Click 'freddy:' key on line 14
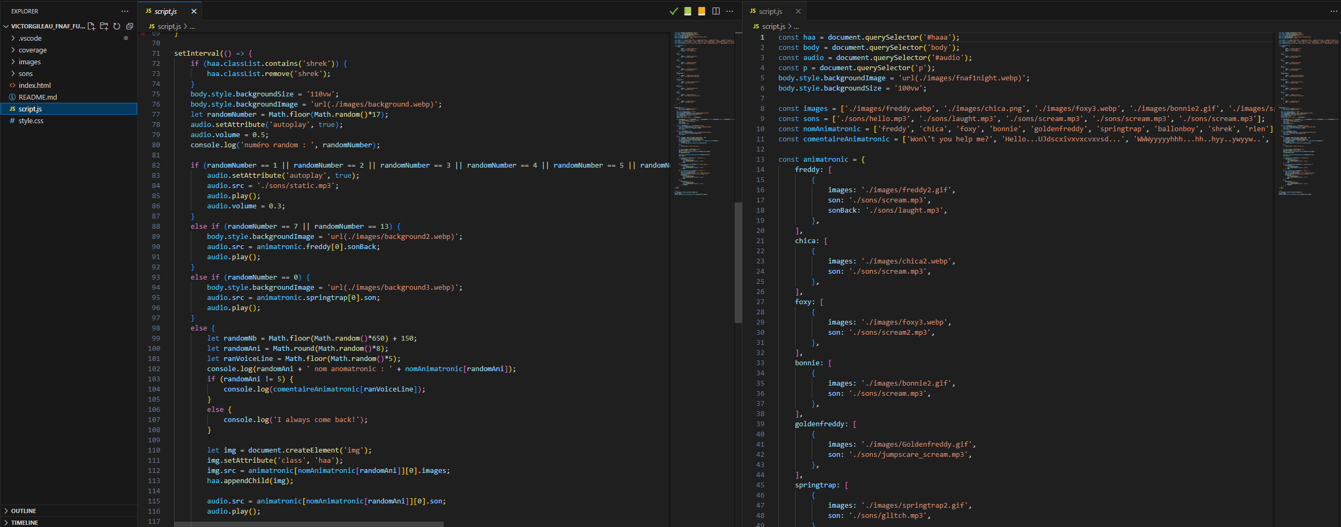 (x=810, y=169)
